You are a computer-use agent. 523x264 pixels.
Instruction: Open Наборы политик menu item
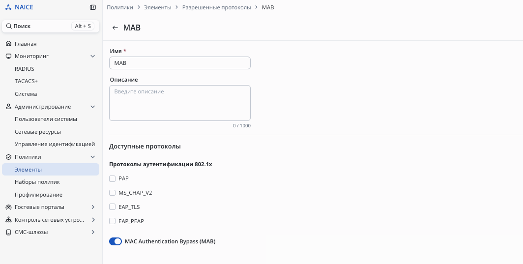37,182
